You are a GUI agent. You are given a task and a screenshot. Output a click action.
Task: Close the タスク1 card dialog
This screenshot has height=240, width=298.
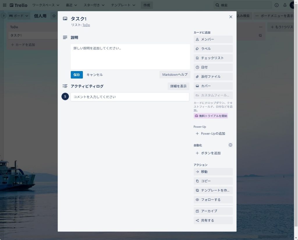(x=230, y=17)
